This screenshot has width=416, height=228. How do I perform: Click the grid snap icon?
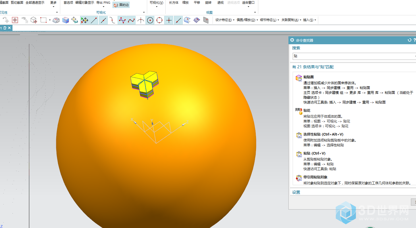206,20
